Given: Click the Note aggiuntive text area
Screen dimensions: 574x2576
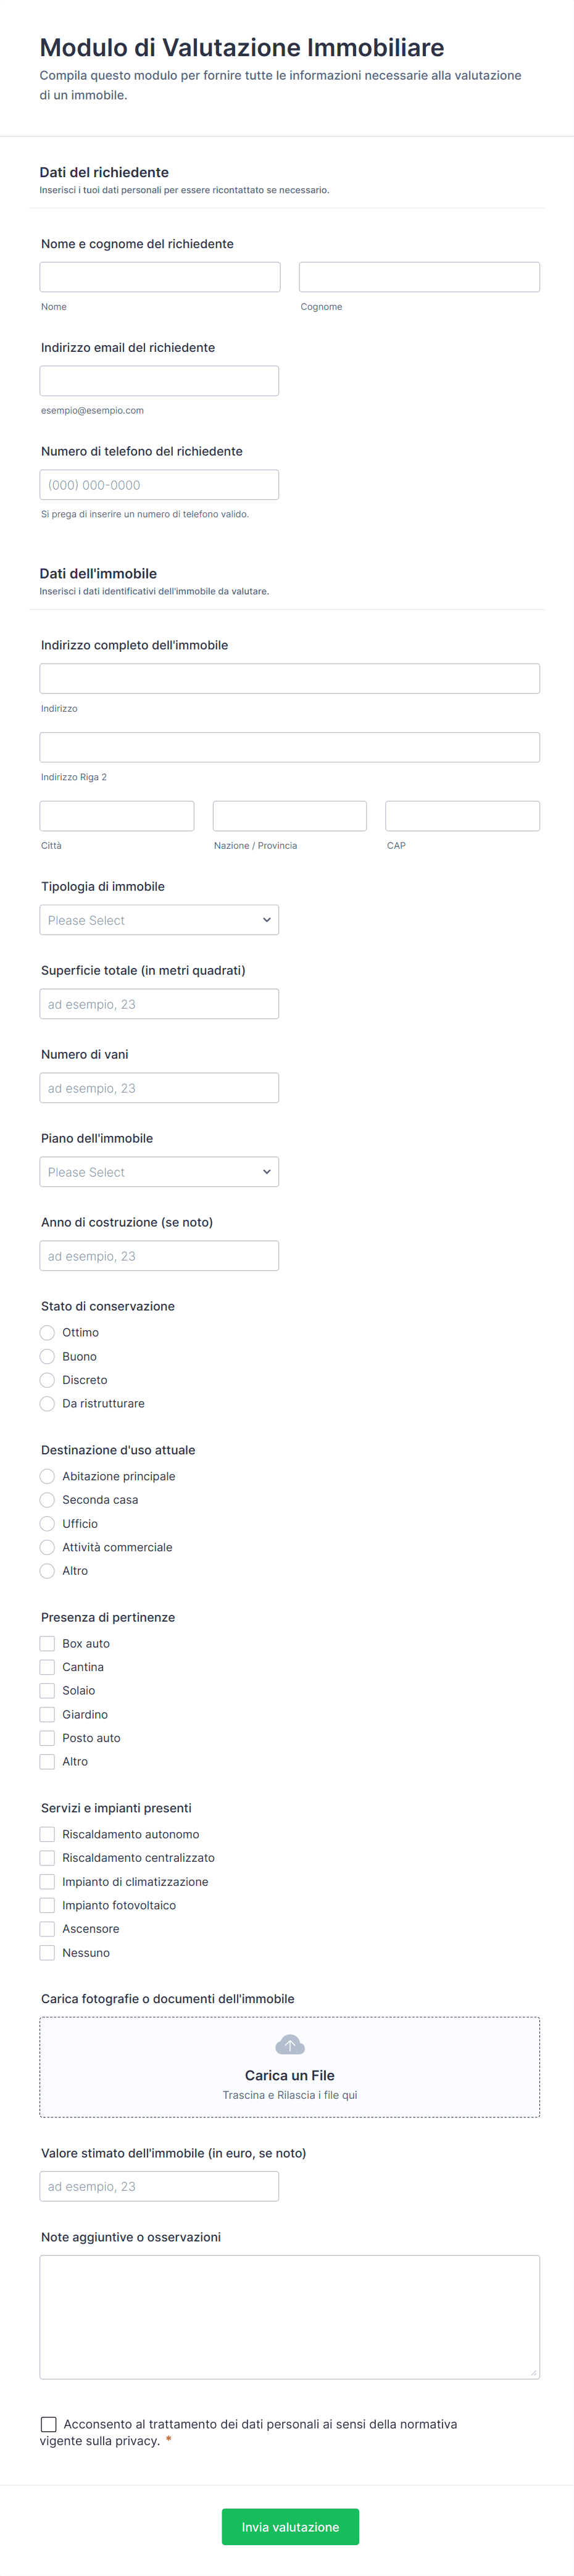Looking at the screenshot, I should [289, 2316].
